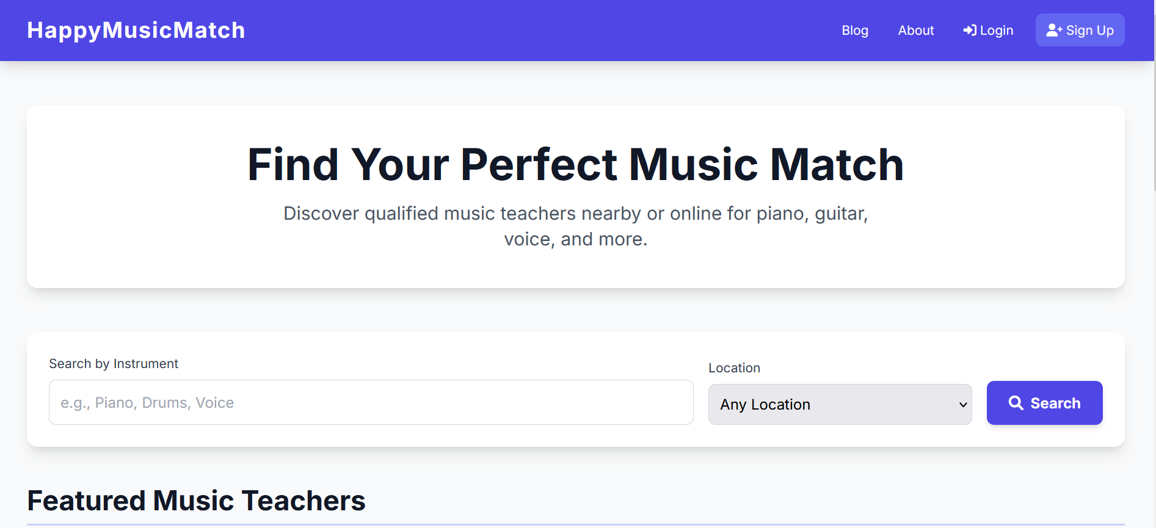Click the magnifying glass search icon
The width and height of the screenshot is (1156, 528).
click(1016, 403)
